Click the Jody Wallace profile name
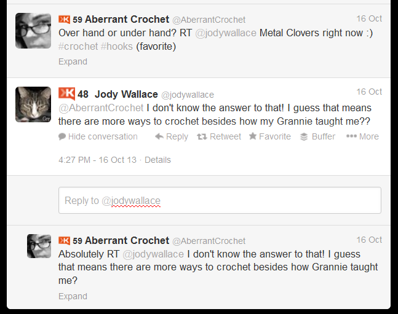 click(x=126, y=94)
